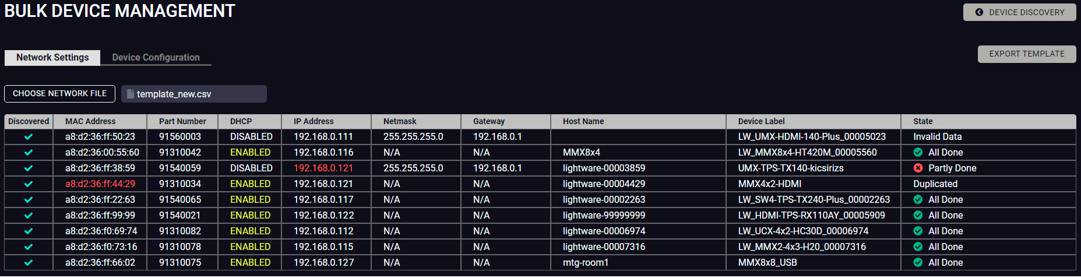Click netmask 255.255.255.0 in 91540059 row

413,168
